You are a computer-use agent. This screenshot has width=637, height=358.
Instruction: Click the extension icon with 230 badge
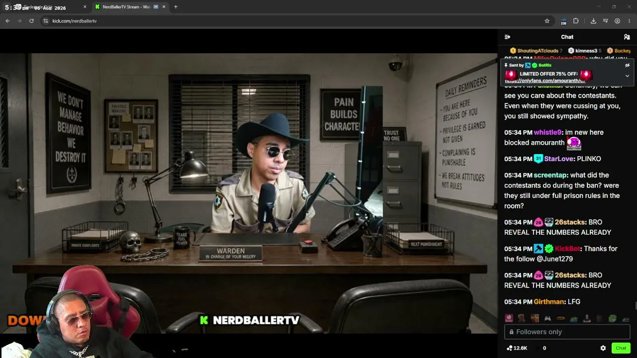563,21
